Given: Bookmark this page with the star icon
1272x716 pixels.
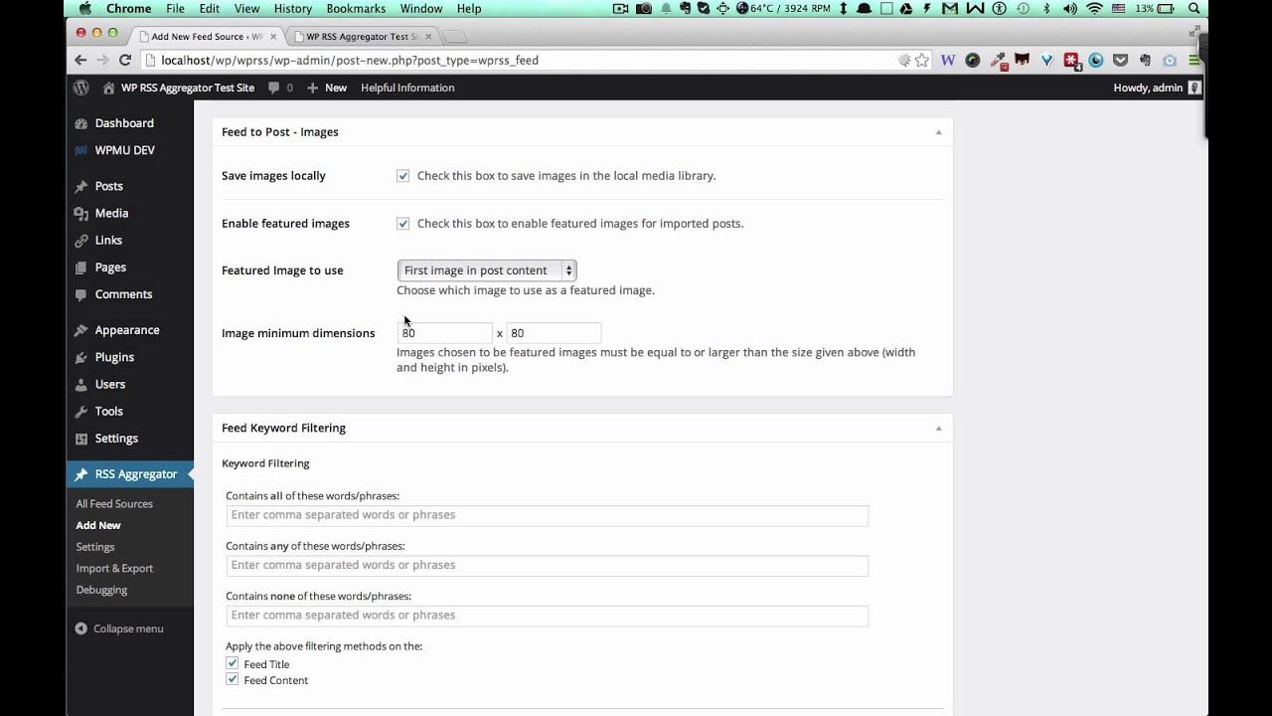Looking at the screenshot, I should point(922,61).
